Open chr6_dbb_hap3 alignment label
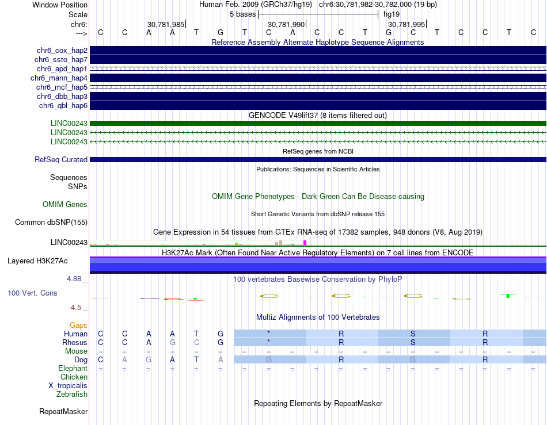 pos(62,96)
